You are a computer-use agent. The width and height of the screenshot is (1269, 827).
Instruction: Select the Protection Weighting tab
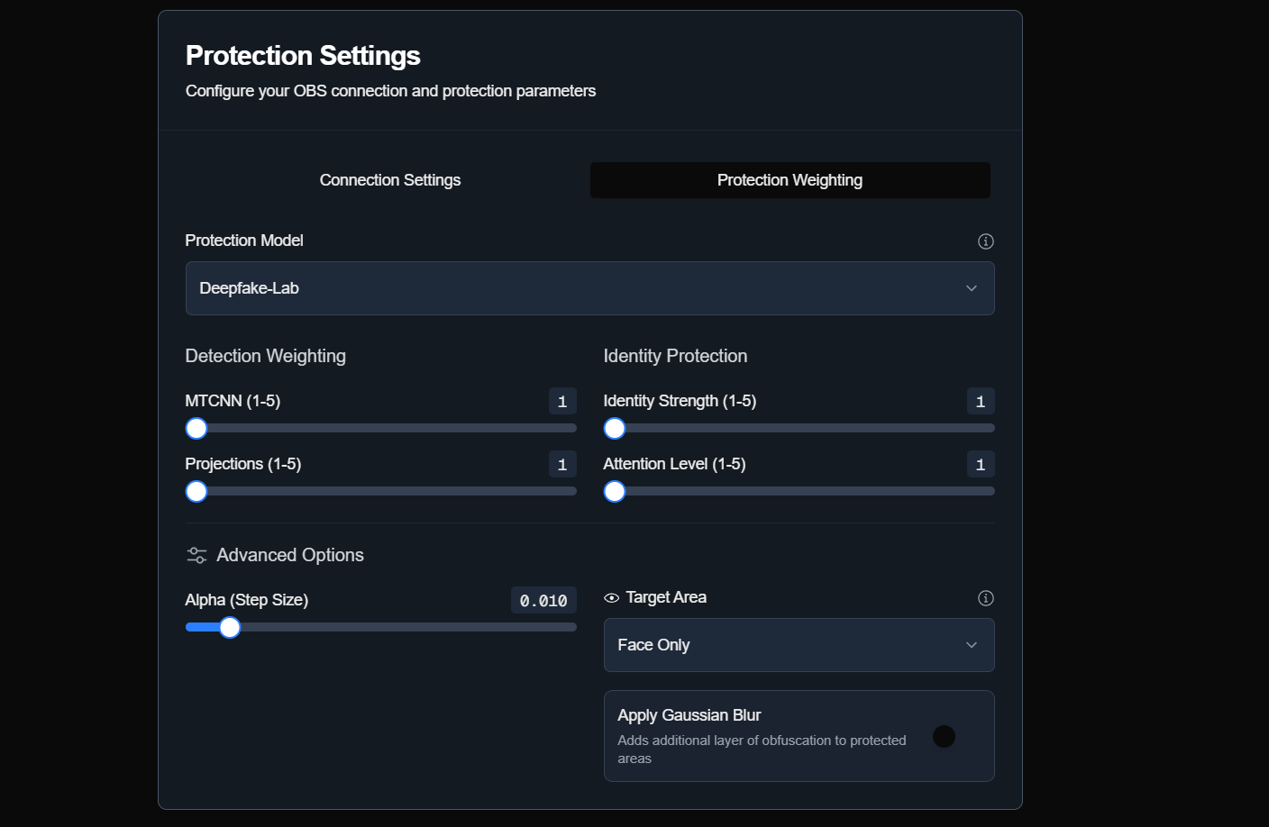click(790, 180)
